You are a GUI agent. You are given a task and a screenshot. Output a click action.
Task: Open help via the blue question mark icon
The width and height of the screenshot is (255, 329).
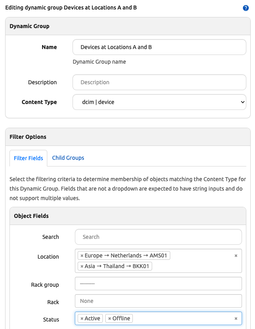point(246,8)
